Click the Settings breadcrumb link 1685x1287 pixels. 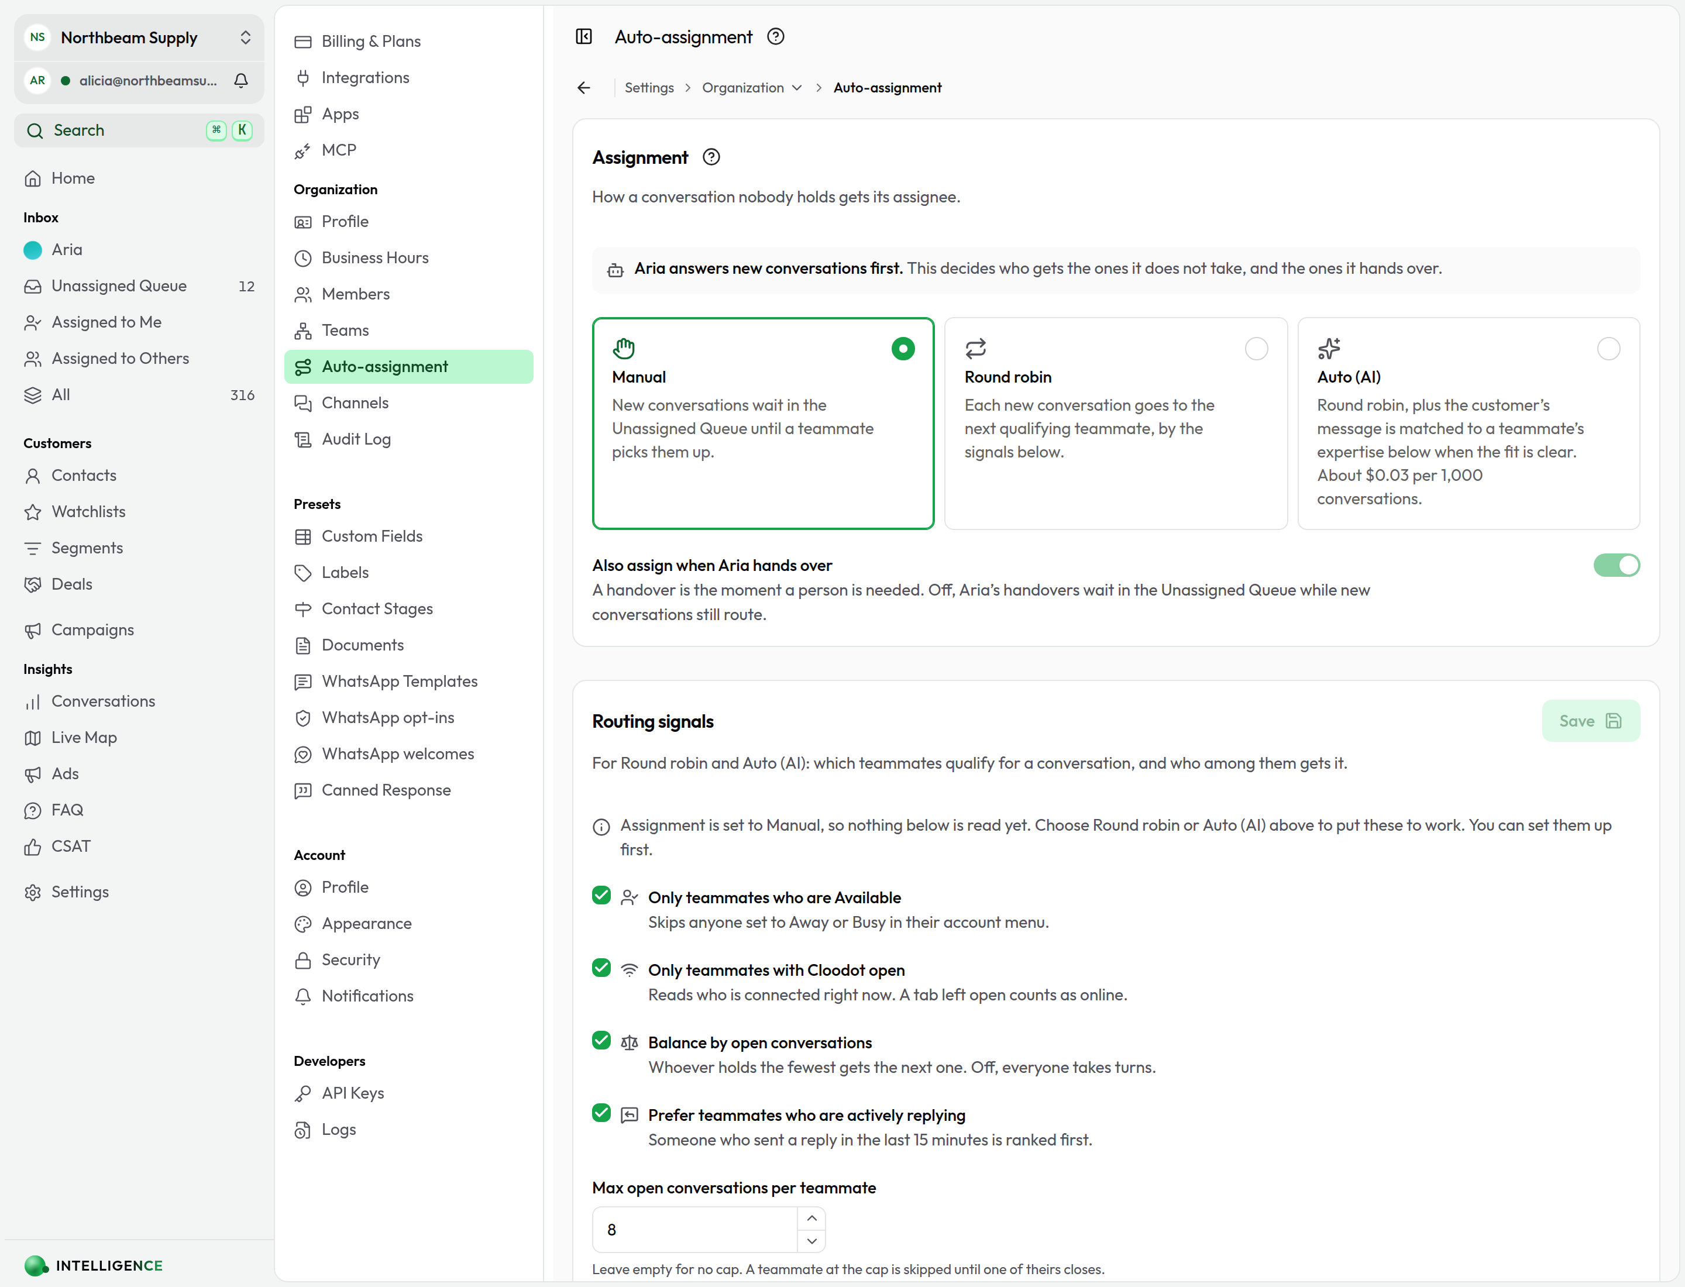click(x=649, y=88)
